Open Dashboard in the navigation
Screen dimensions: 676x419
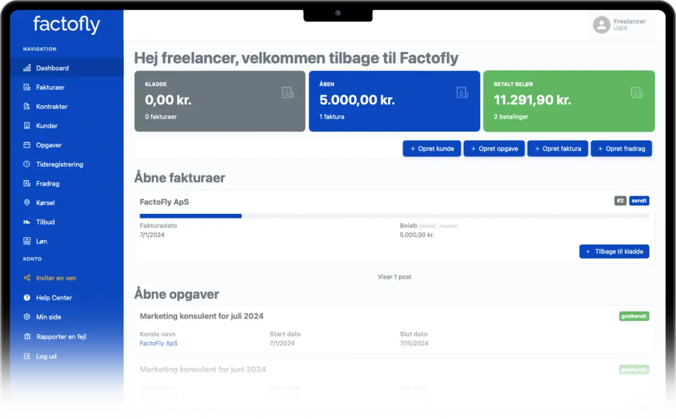point(67,68)
